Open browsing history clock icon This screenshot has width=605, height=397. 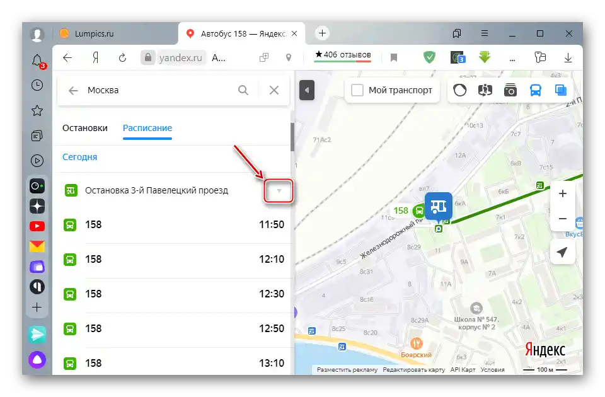[x=37, y=85]
